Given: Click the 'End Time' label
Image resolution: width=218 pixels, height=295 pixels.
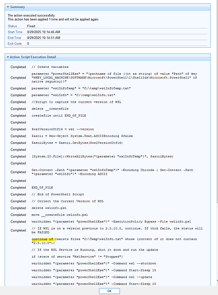Looking at the screenshot, I should point(14,38).
